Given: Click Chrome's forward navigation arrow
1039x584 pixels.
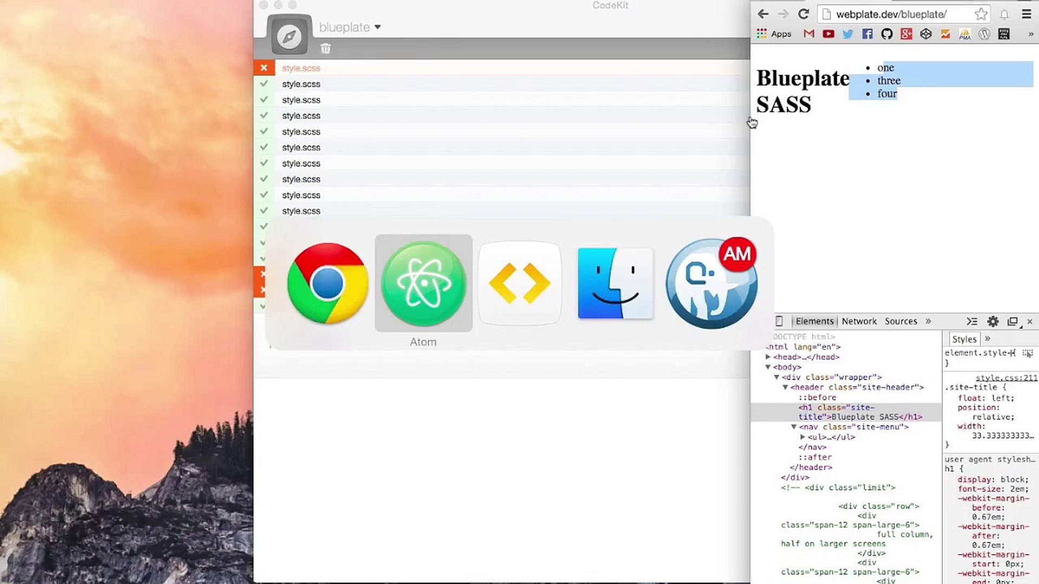Looking at the screenshot, I should pos(782,14).
